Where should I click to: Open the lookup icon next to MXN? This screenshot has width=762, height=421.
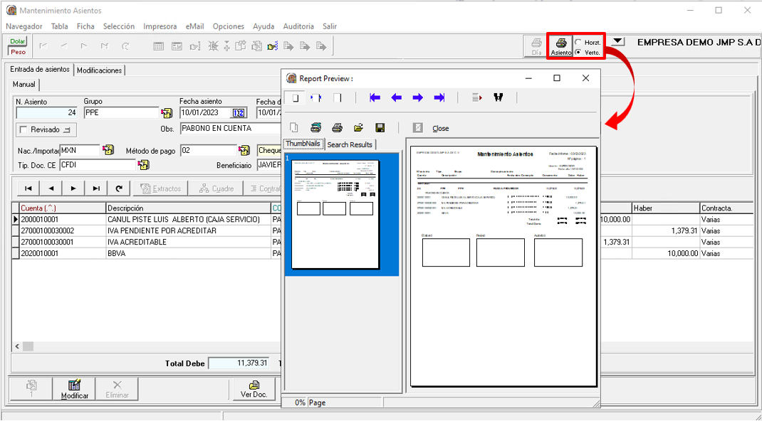point(108,150)
